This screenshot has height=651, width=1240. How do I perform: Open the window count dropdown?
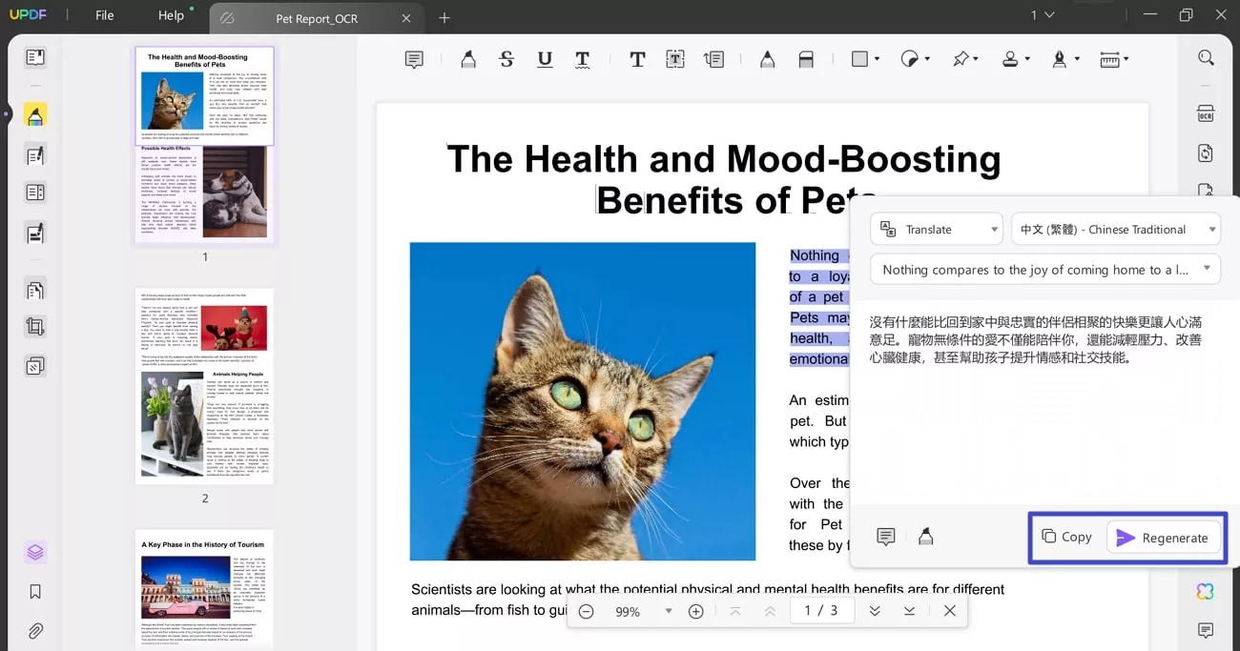tap(1043, 15)
